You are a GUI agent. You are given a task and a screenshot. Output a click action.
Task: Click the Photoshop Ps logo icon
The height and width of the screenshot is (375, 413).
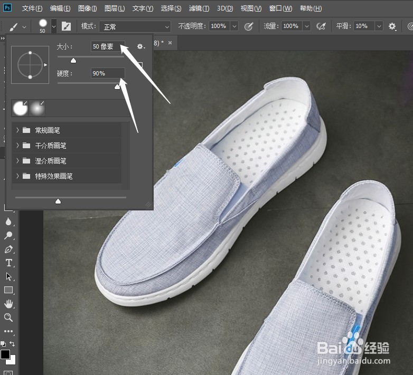click(x=7, y=8)
